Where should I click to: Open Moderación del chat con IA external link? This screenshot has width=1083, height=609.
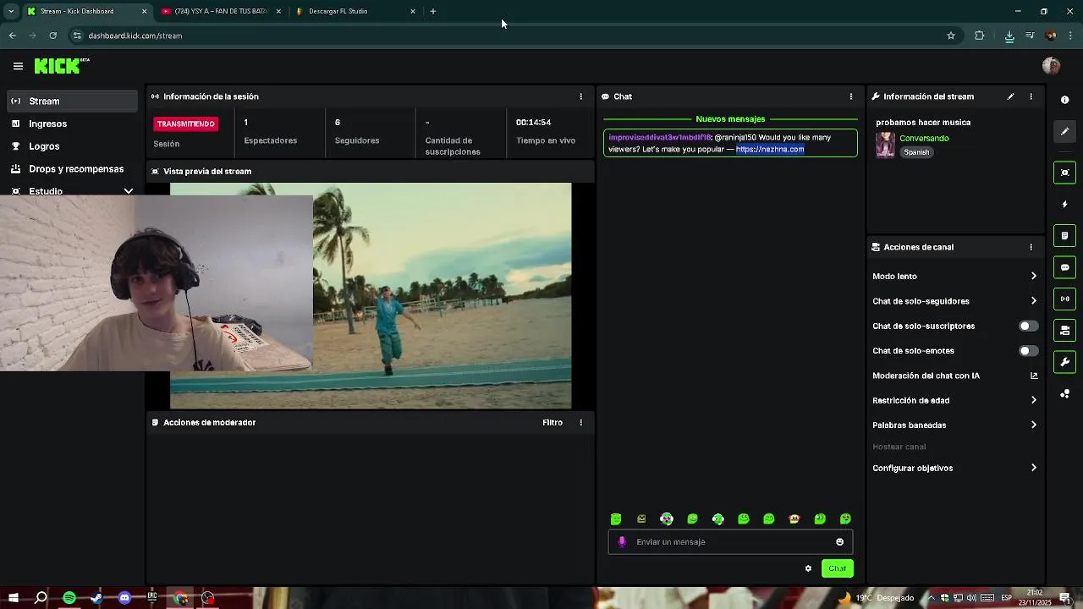tap(1033, 376)
